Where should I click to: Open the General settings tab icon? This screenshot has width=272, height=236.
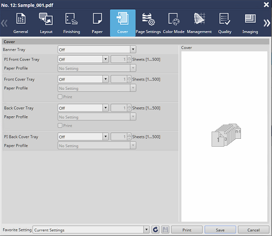21,18
